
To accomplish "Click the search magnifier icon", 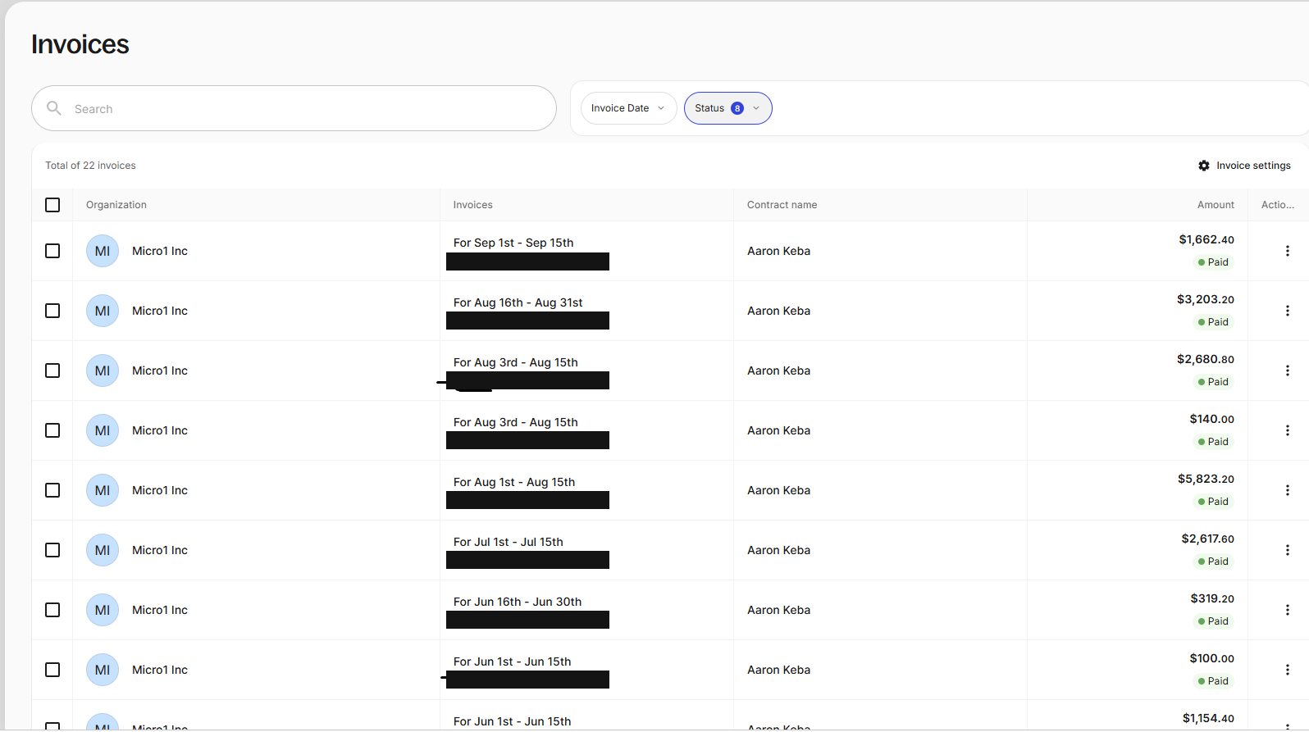I will coord(54,108).
